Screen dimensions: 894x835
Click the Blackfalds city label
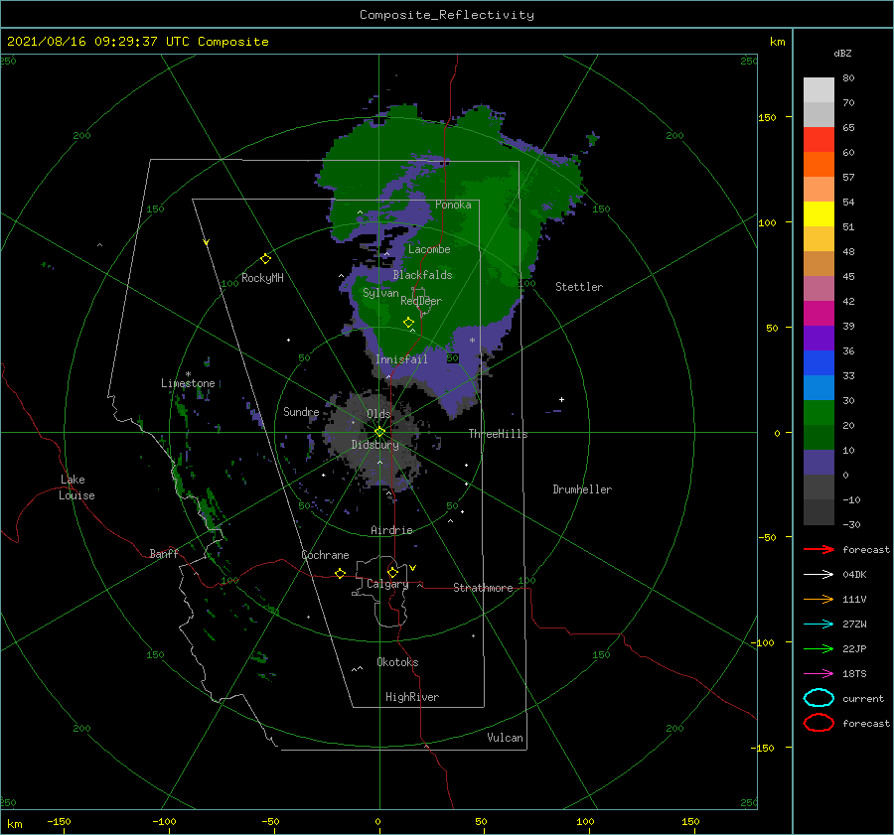coord(422,275)
